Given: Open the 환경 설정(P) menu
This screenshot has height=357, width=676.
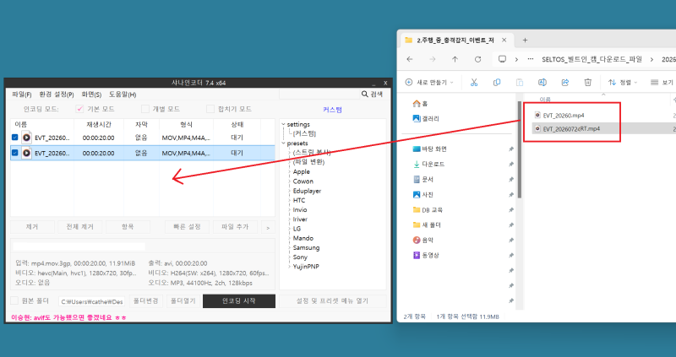Looking at the screenshot, I should (57, 95).
